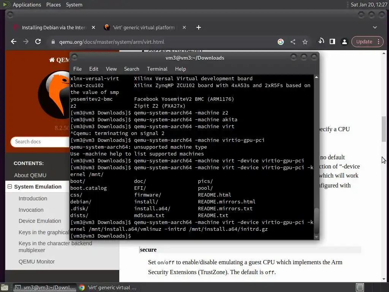
Task: Open the Applications menu in top panel
Action: [x=27, y=5]
